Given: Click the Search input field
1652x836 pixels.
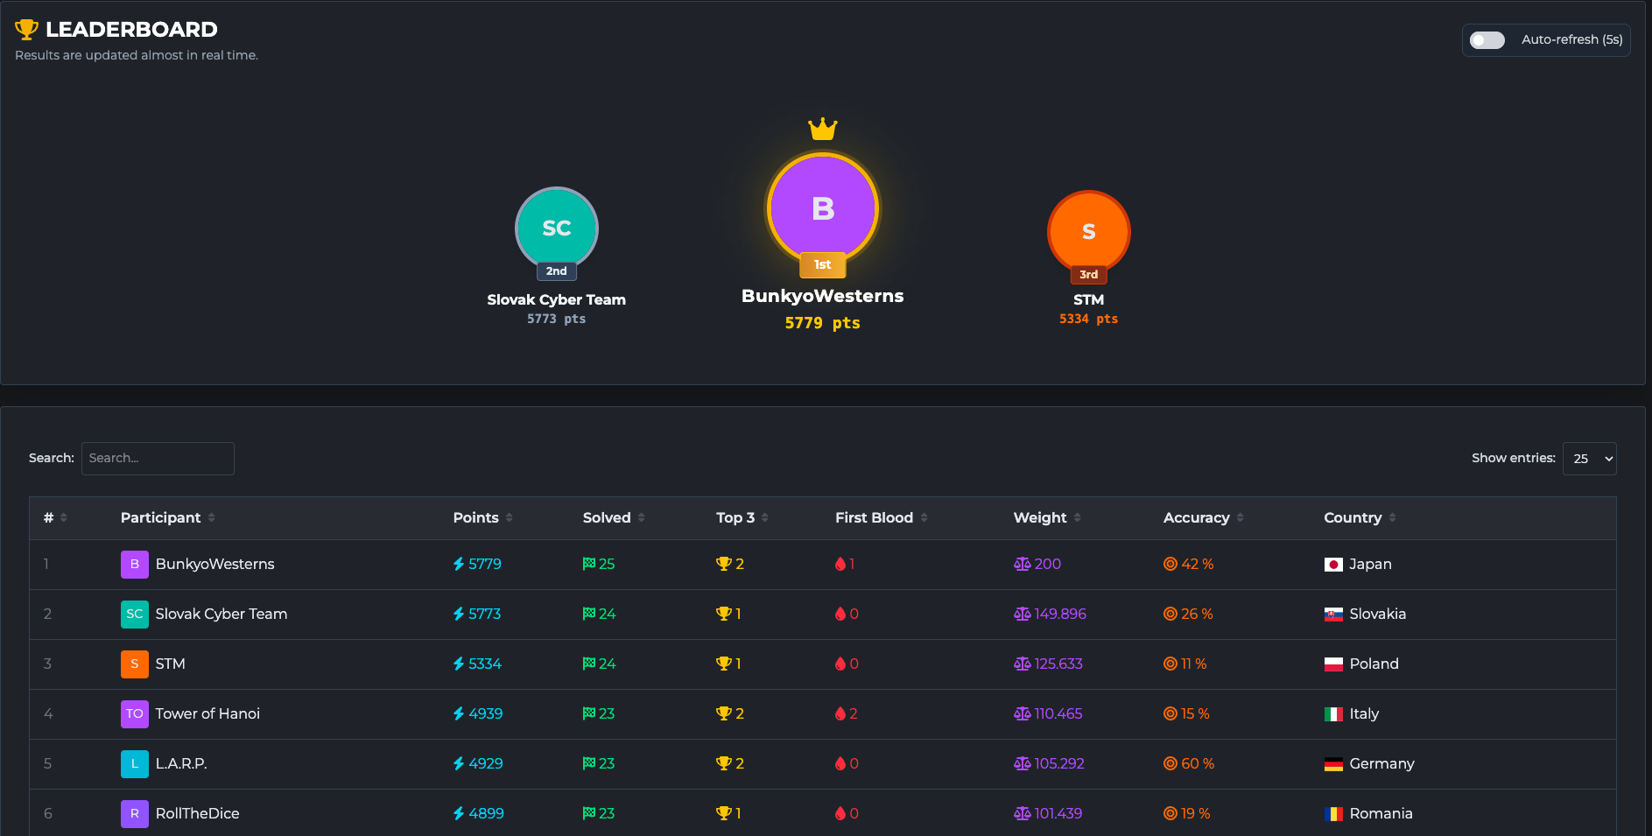Looking at the screenshot, I should click(x=158, y=459).
